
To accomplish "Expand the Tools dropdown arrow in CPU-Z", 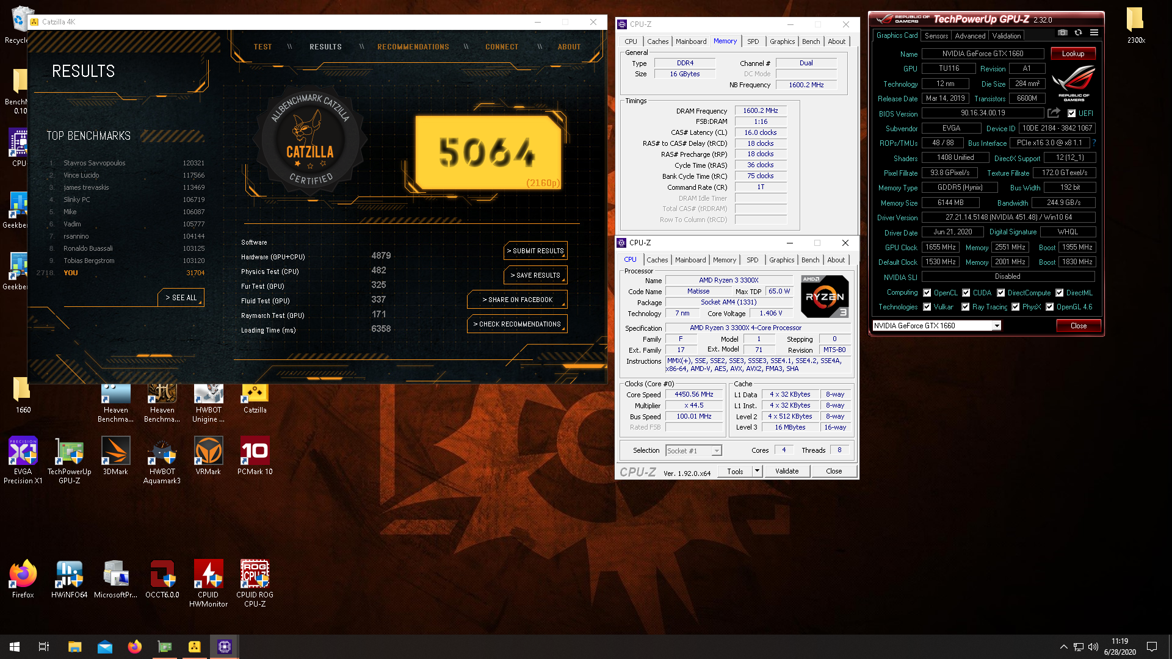I will pyautogui.click(x=757, y=471).
